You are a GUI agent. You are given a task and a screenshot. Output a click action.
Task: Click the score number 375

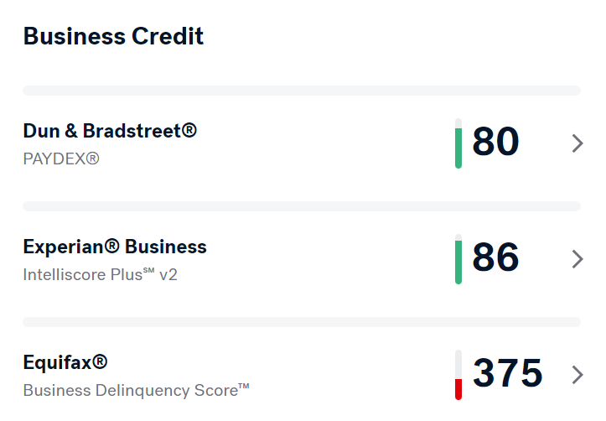(x=508, y=373)
